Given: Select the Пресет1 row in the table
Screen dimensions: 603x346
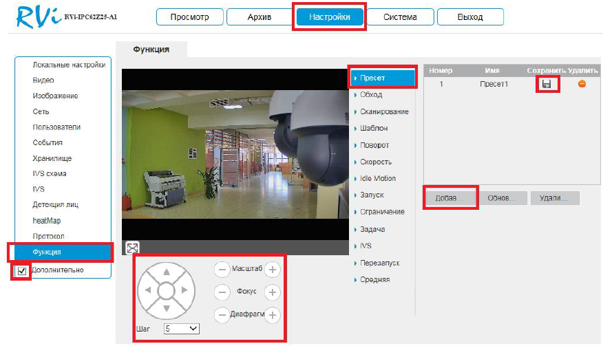Looking at the screenshot, I should (492, 84).
